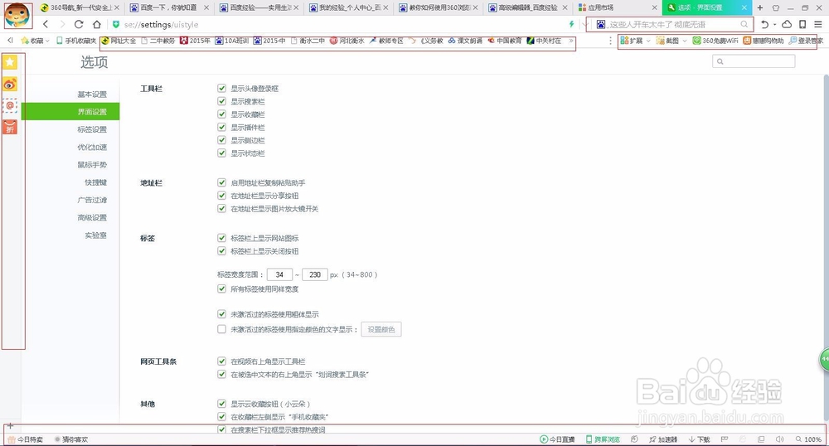Image resolution: width=829 pixels, height=446 pixels.
Task: Click 跨屏浏览 in the status bar
Action: [x=603, y=439]
